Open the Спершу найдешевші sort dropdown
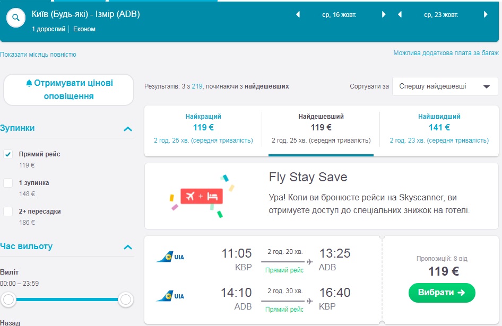 pos(445,86)
